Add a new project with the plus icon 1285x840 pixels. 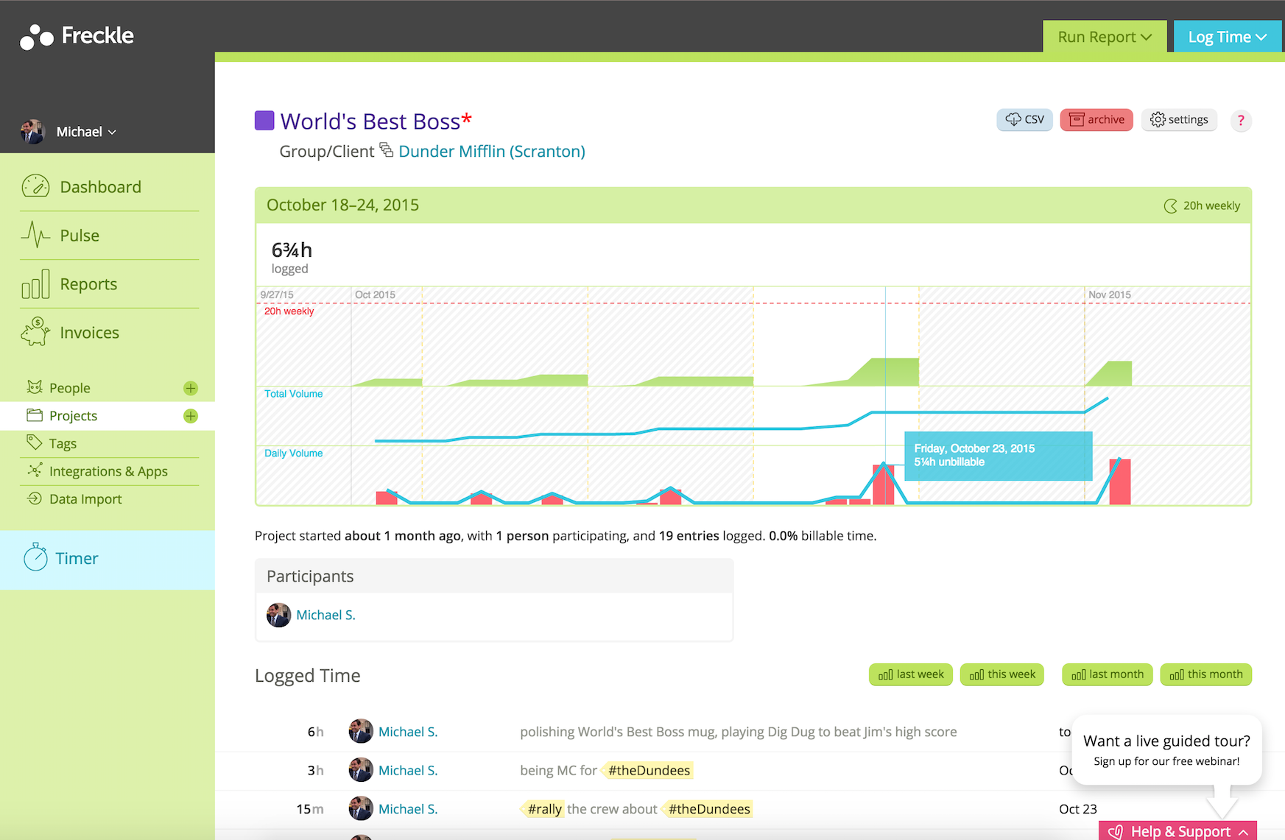(x=190, y=415)
